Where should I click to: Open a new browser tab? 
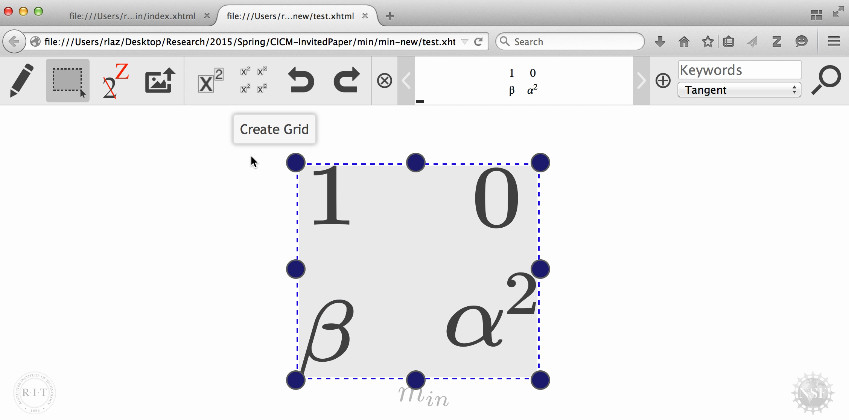(x=390, y=16)
